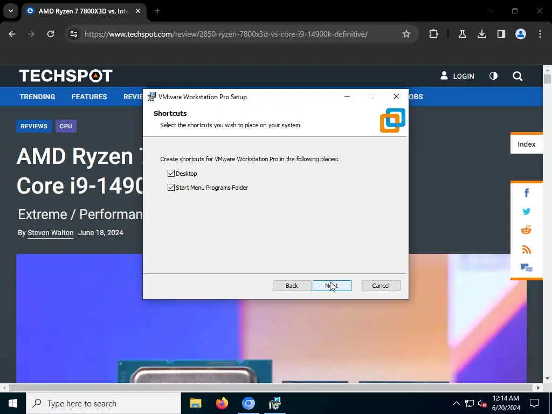Screen dimensions: 552x414
Task: Open TechSpot search magnifier
Action: point(517,76)
